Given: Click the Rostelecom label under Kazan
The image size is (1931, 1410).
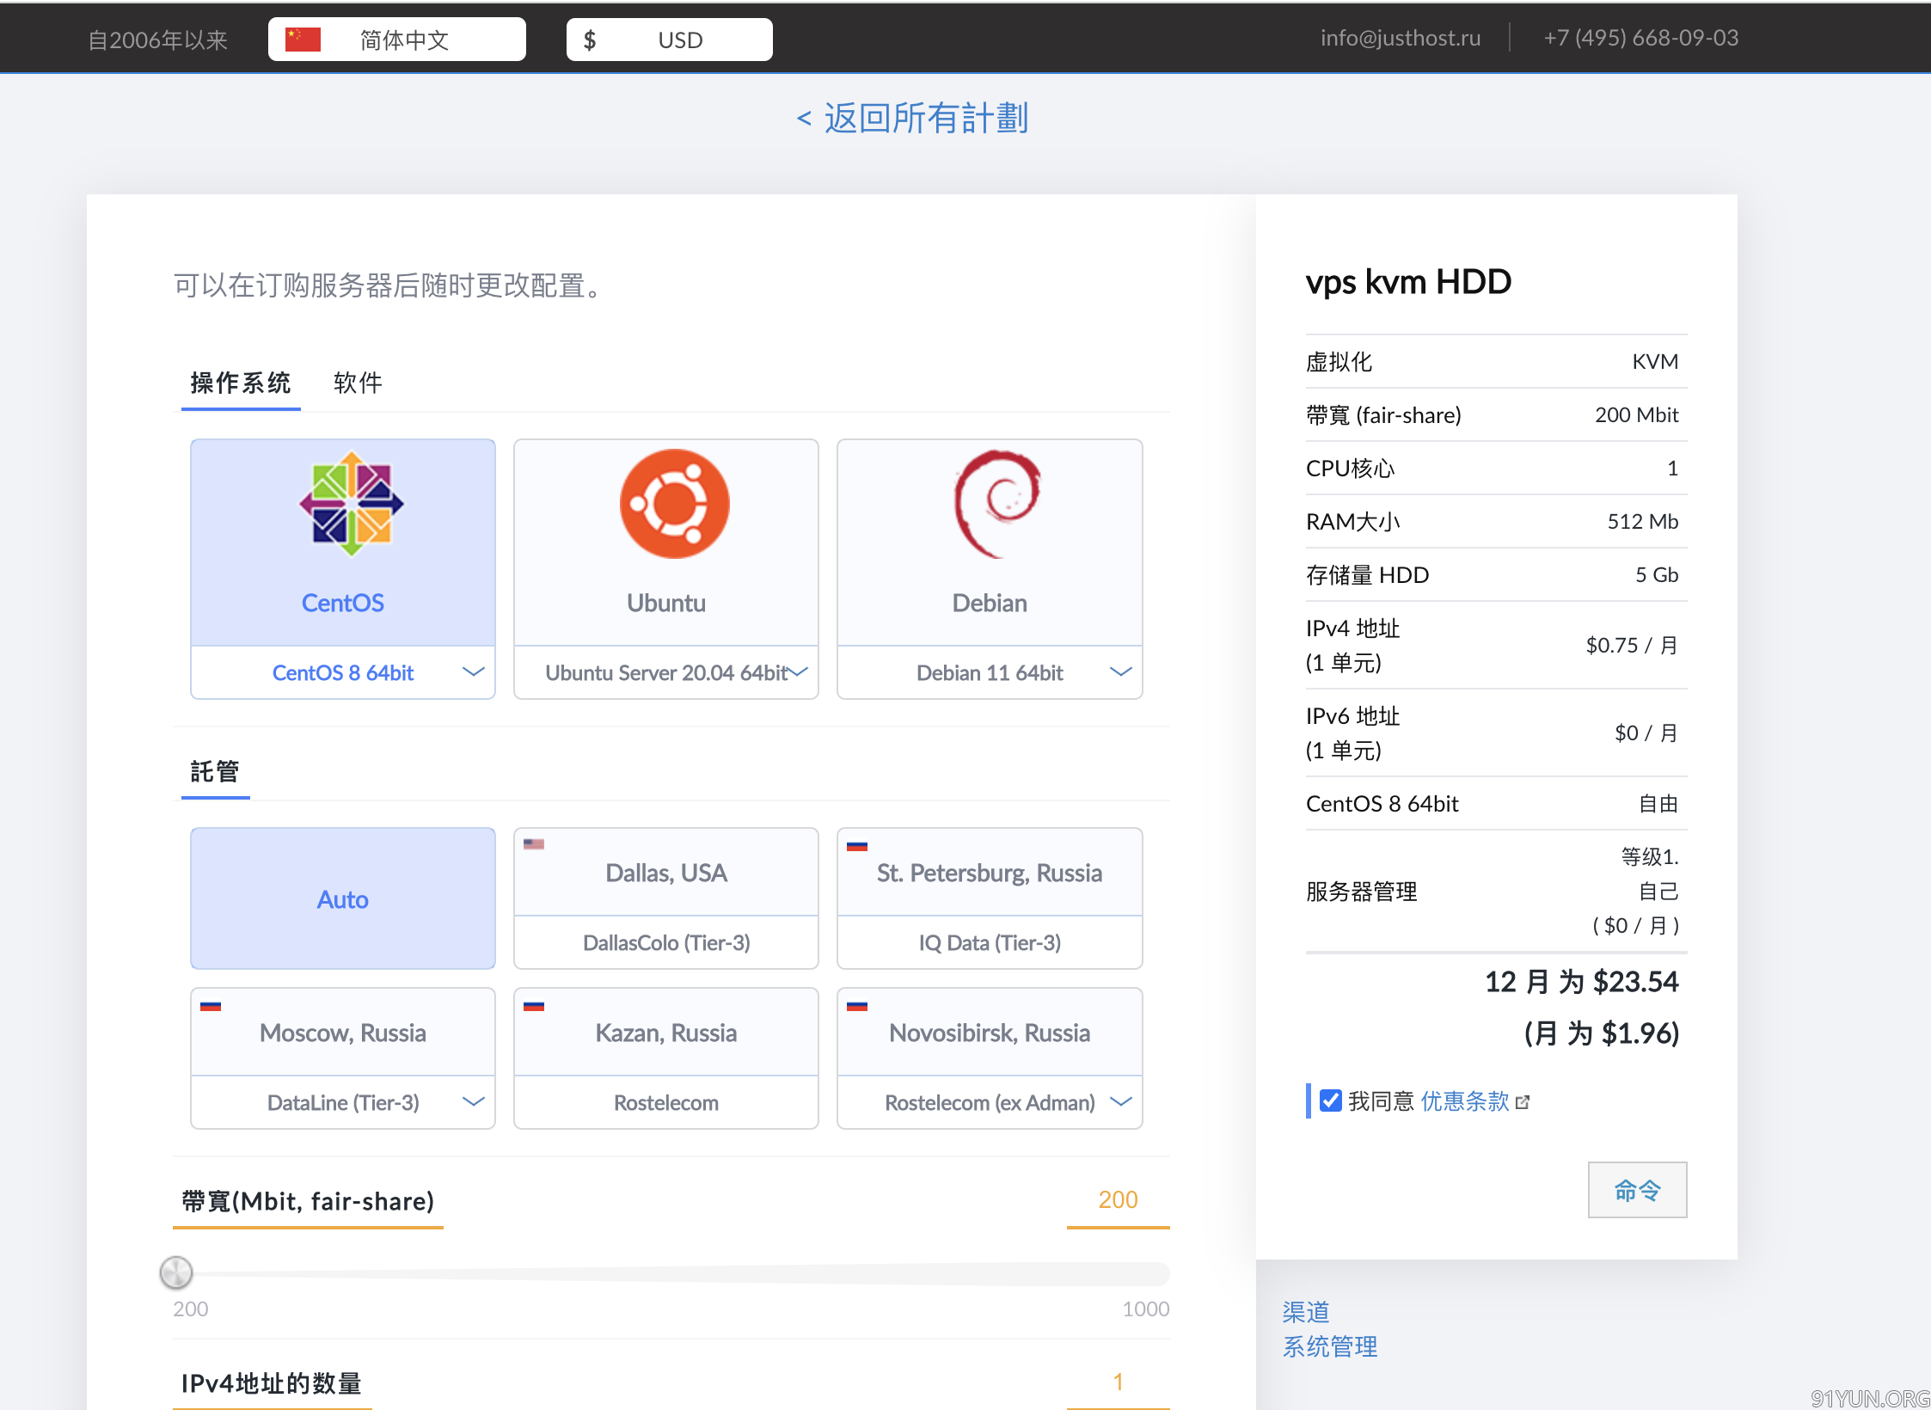Looking at the screenshot, I should point(666,1102).
